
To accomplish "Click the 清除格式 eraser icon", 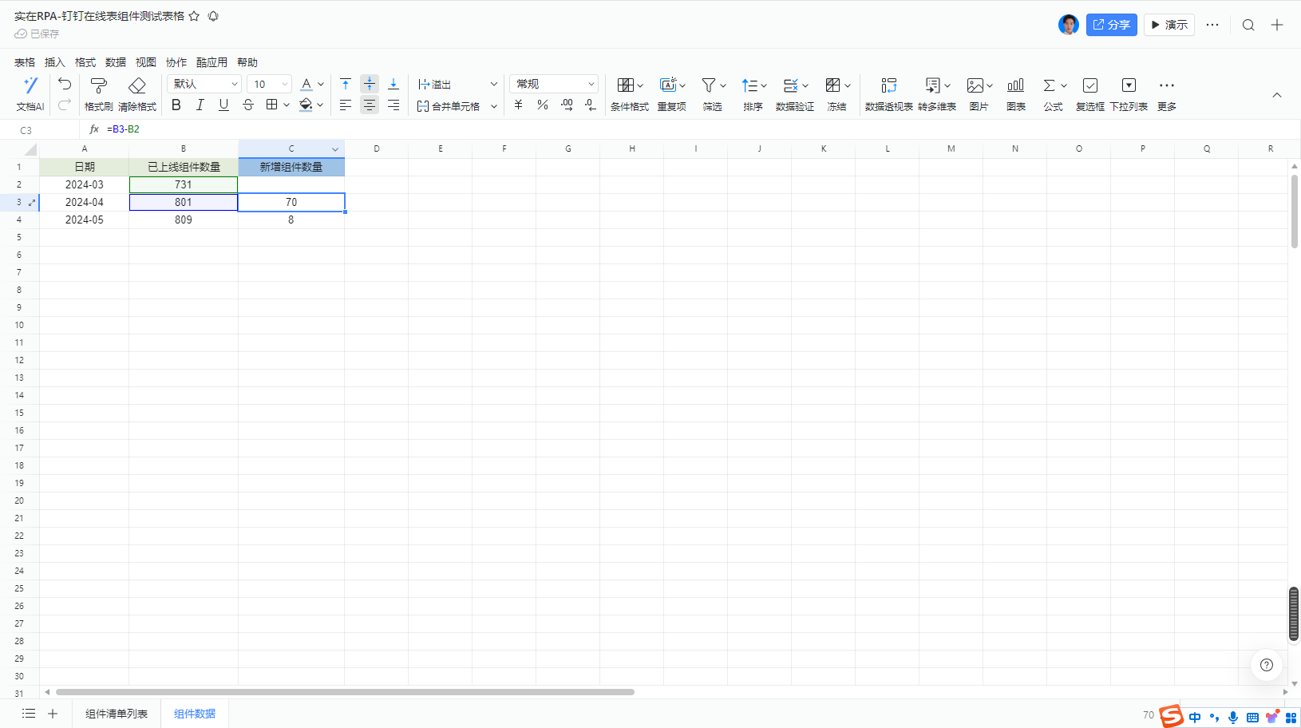I will coord(137,85).
